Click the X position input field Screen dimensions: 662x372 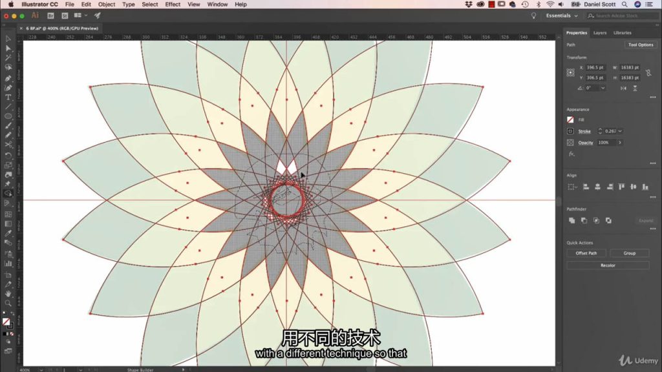(595, 67)
